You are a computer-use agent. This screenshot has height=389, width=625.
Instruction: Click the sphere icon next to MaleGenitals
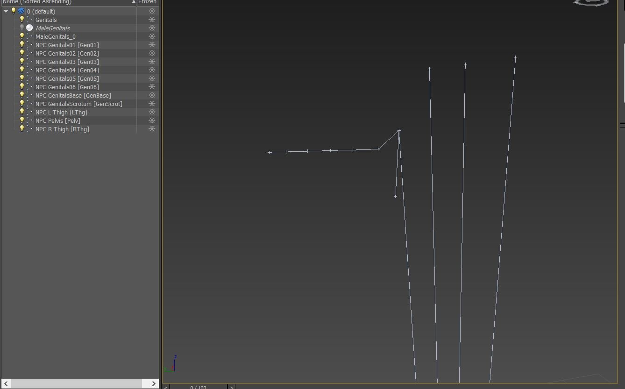pos(29,28)
